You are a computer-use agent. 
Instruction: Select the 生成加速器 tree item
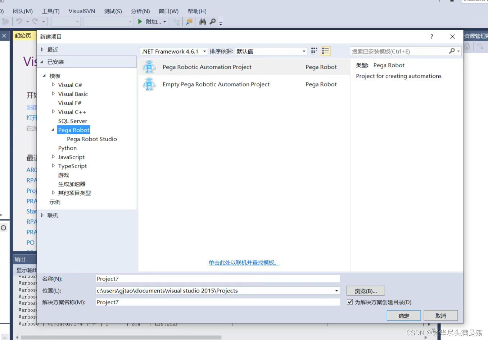pyautogui.click(x=72, y=184)
